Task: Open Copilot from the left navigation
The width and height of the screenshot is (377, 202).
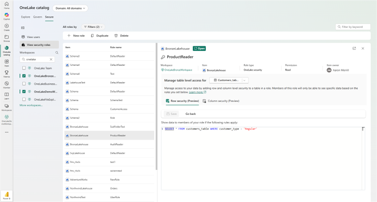Action: [7, 16]
